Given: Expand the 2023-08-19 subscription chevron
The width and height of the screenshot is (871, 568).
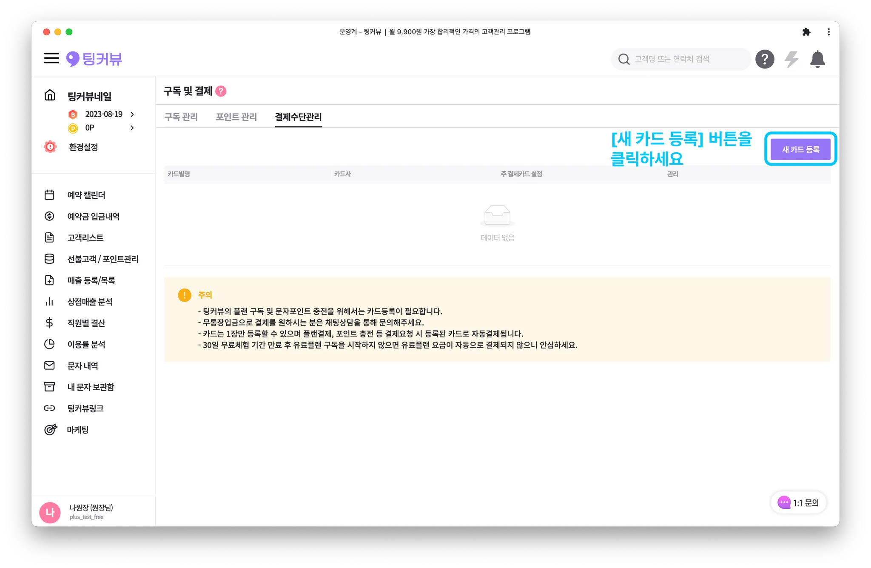Looking at the screenshot, I should (132, 114).
